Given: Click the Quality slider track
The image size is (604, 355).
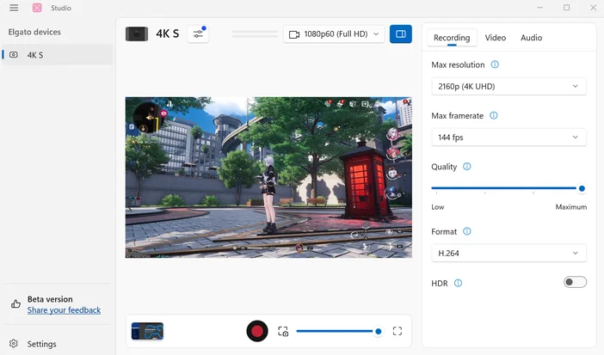Looking at the screenshot, I should pyautogui.click(x=507, y=188).
